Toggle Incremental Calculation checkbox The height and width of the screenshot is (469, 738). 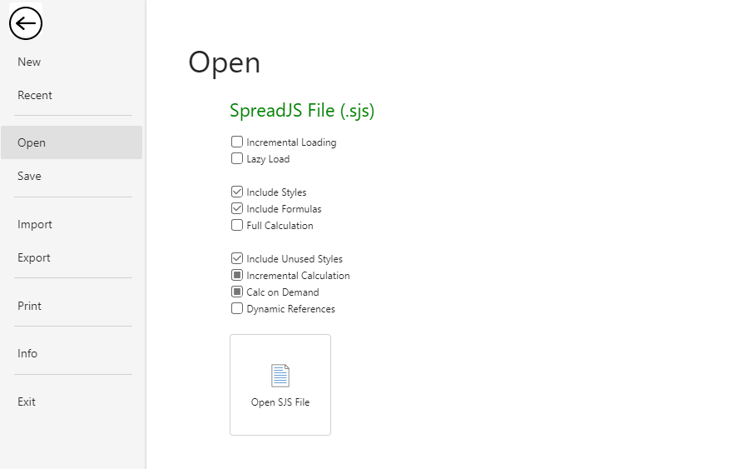(237, 275)
